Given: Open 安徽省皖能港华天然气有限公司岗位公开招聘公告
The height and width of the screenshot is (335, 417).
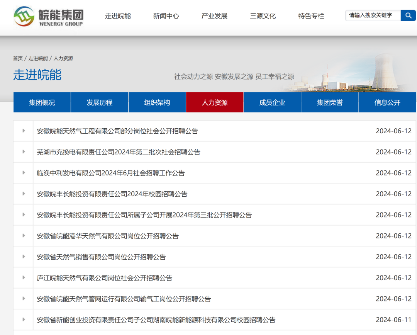Looking at the screenshot, I should (108, 236).
